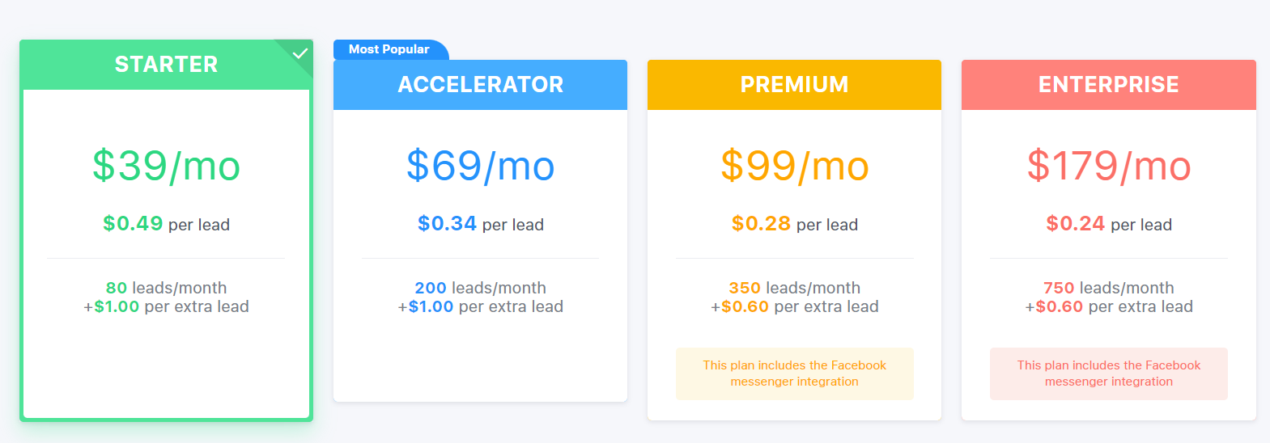Click the $179/mo price
Screen dimensions: 1270x443
click(1108, 166)
